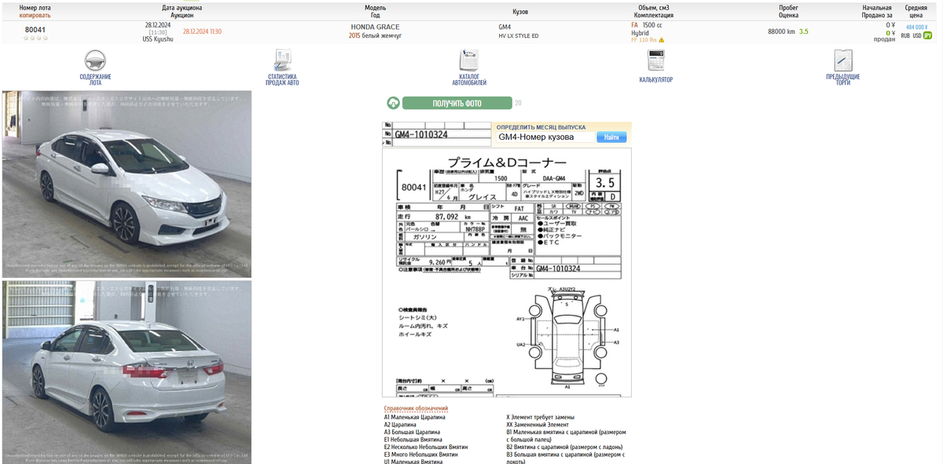
Task: Open the Калькулятор calculator icon
Action: [x=656, y=61]
